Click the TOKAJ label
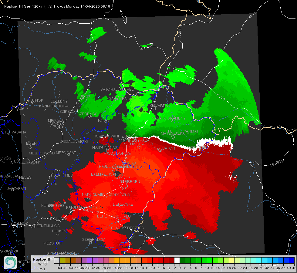The image size is (297, 273). pos(103,120)
